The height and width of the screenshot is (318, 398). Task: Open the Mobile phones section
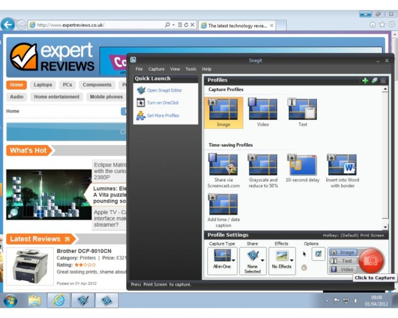click(x=107, y=97)
